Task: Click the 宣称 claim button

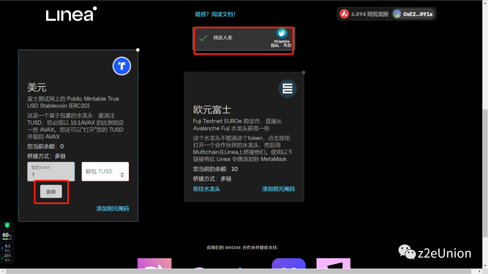Action: 51,191
